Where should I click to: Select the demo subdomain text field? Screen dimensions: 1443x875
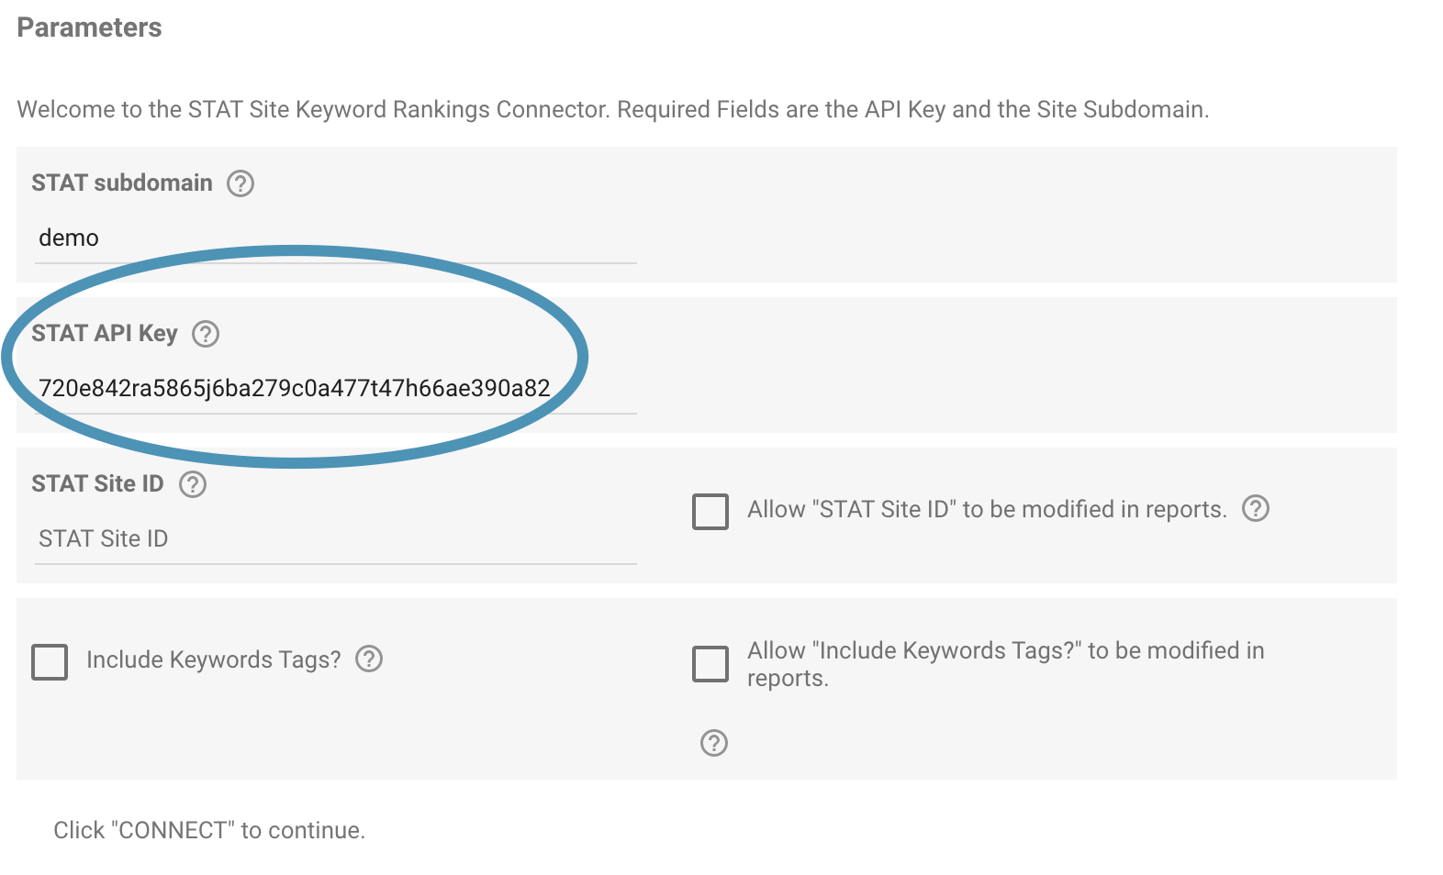click(x=335, y=238)
